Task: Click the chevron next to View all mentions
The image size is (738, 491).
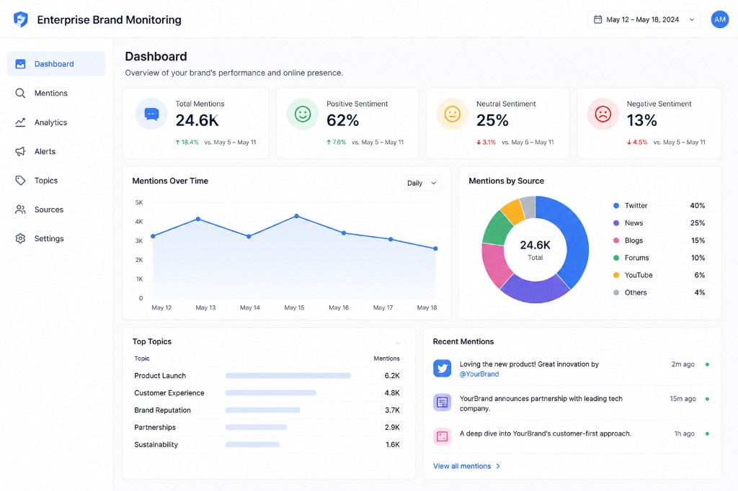Action: click(x=498, y=466)
